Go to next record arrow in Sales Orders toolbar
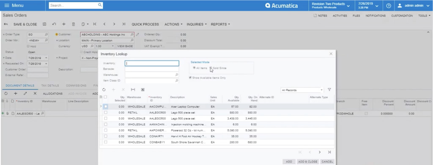433x165 pixels. click(114, 24)
